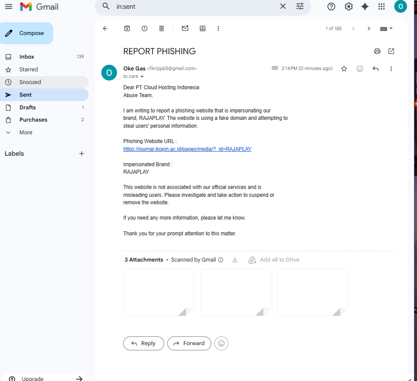Open the first attachment thumbnail
417x381 pixels.
[x=159, y=292]
